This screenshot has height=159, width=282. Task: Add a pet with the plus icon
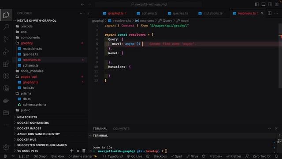(71, 151)
